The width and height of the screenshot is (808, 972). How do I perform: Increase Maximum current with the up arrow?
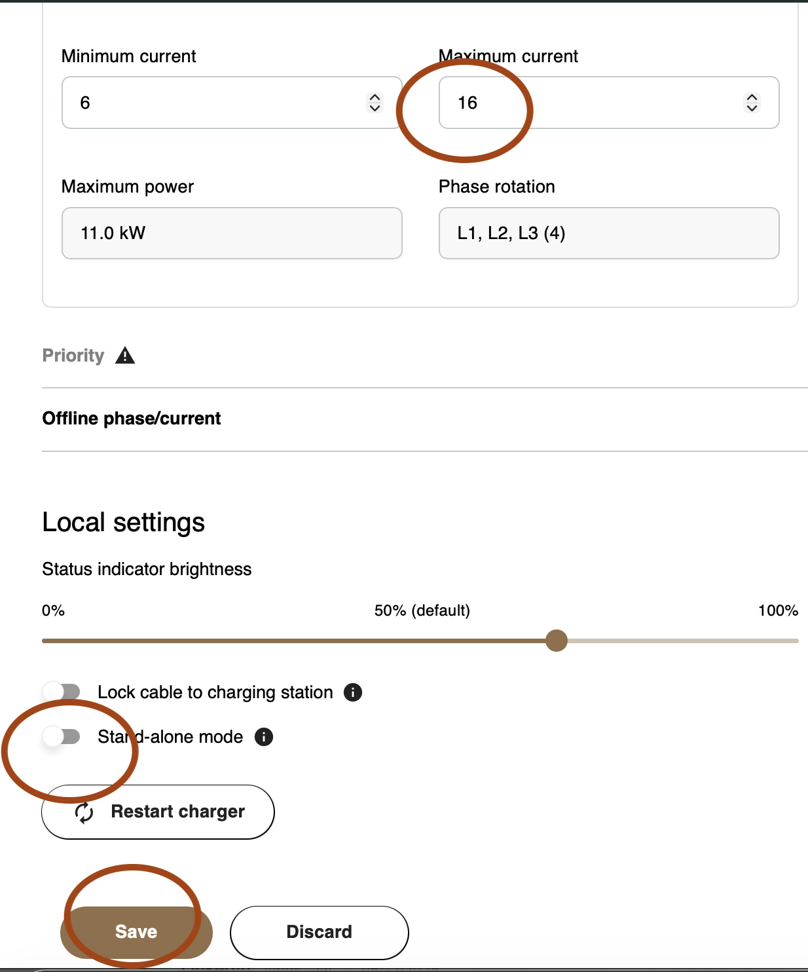click(752, 97)
